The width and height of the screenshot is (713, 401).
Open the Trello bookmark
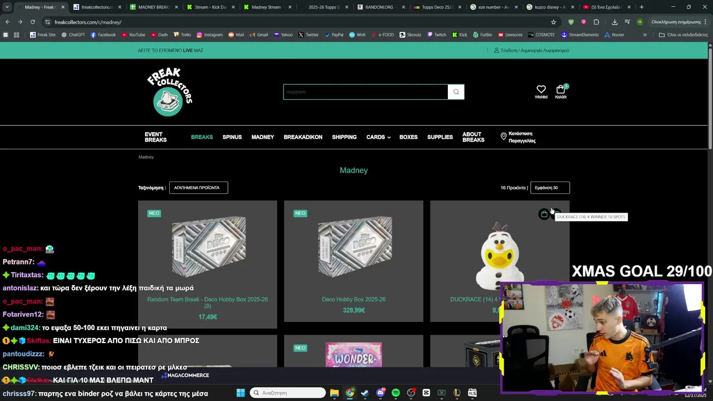[182, 35]
